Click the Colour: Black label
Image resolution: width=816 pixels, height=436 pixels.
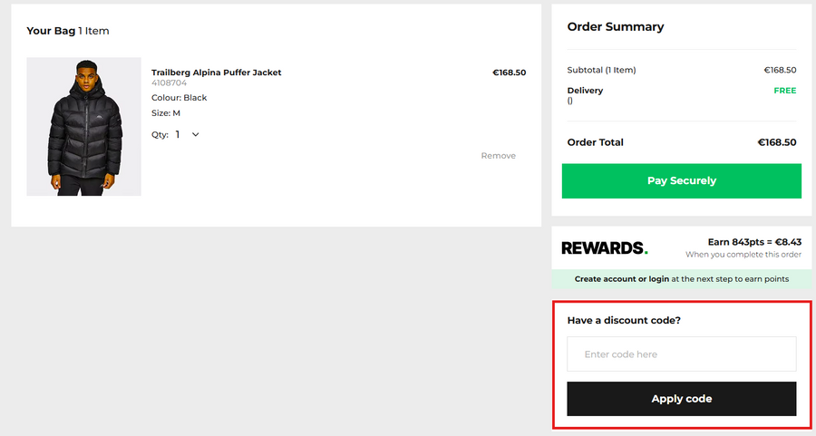click(179, 98)
